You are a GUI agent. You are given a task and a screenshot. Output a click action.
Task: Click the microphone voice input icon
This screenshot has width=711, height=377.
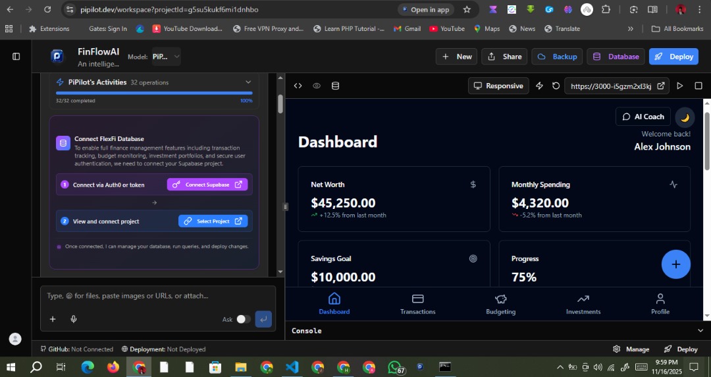74,319
